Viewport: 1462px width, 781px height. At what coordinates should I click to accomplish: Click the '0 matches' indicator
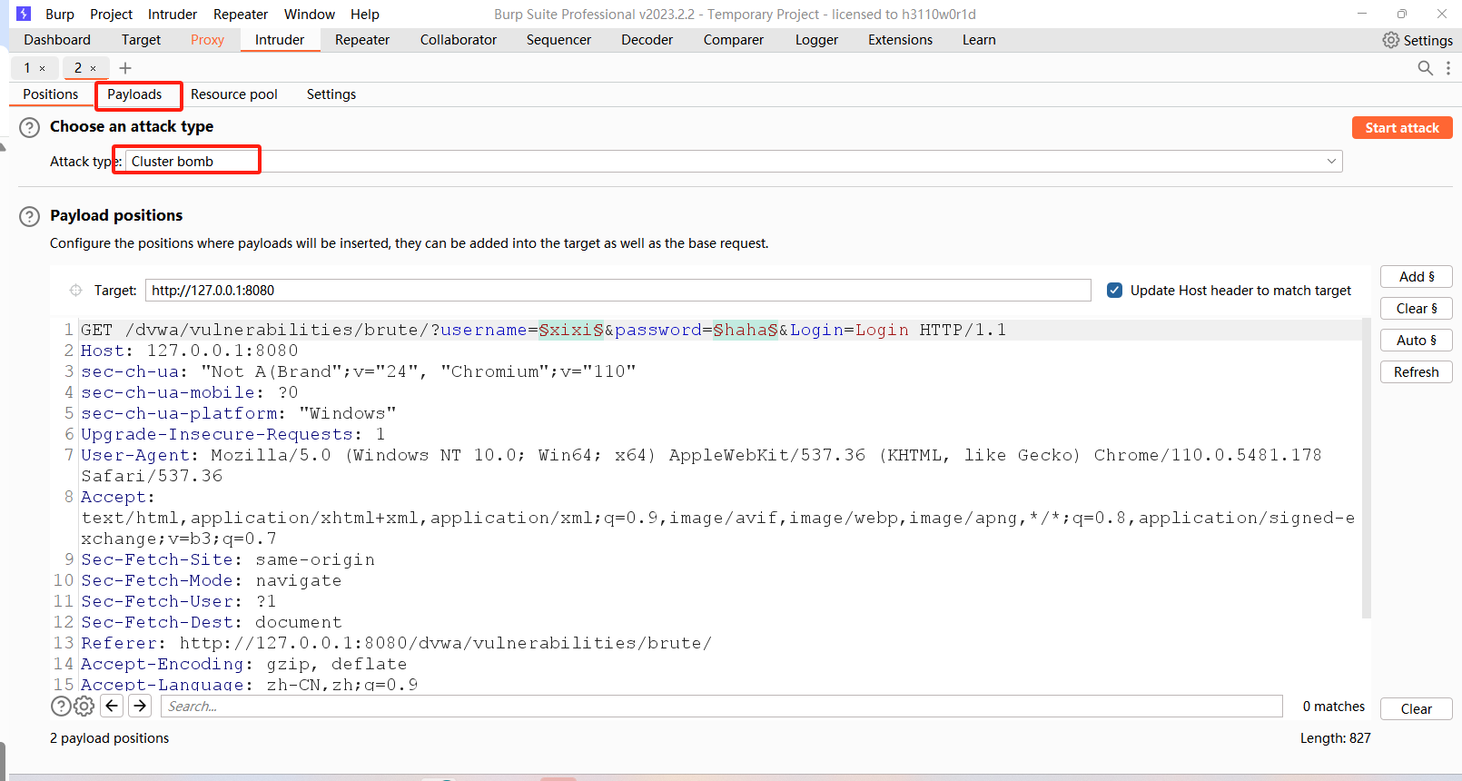click(1334, 707)
